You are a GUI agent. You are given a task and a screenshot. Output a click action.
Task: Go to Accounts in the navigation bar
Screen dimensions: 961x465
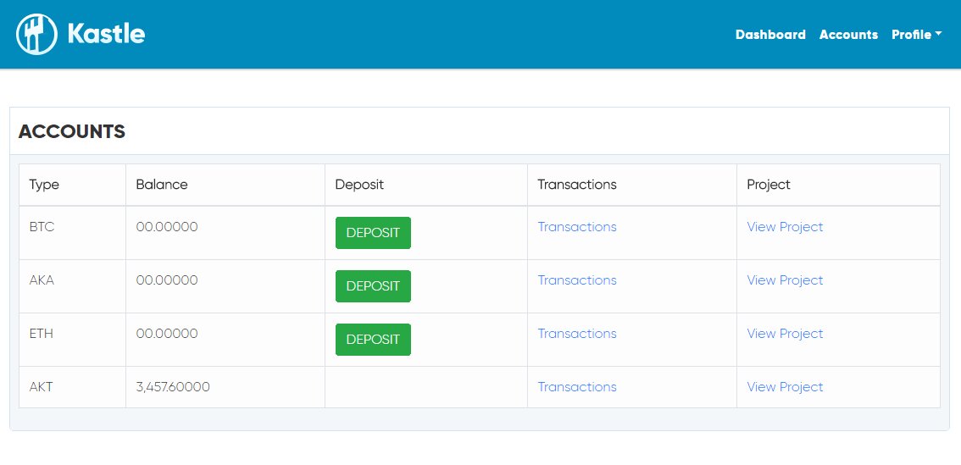[x=848, y=35]
